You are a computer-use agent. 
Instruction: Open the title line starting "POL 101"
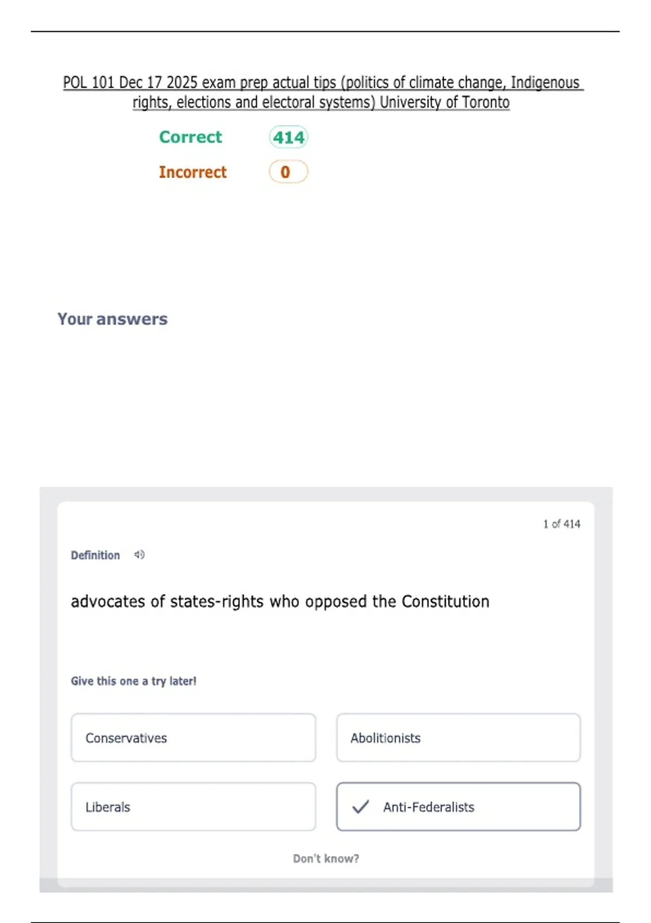coord(323,83)
